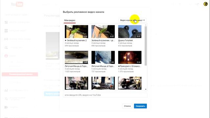Select the 0:36 parked cars video thumbnail
Screen dimensions: 210x118
pos(103,83)
